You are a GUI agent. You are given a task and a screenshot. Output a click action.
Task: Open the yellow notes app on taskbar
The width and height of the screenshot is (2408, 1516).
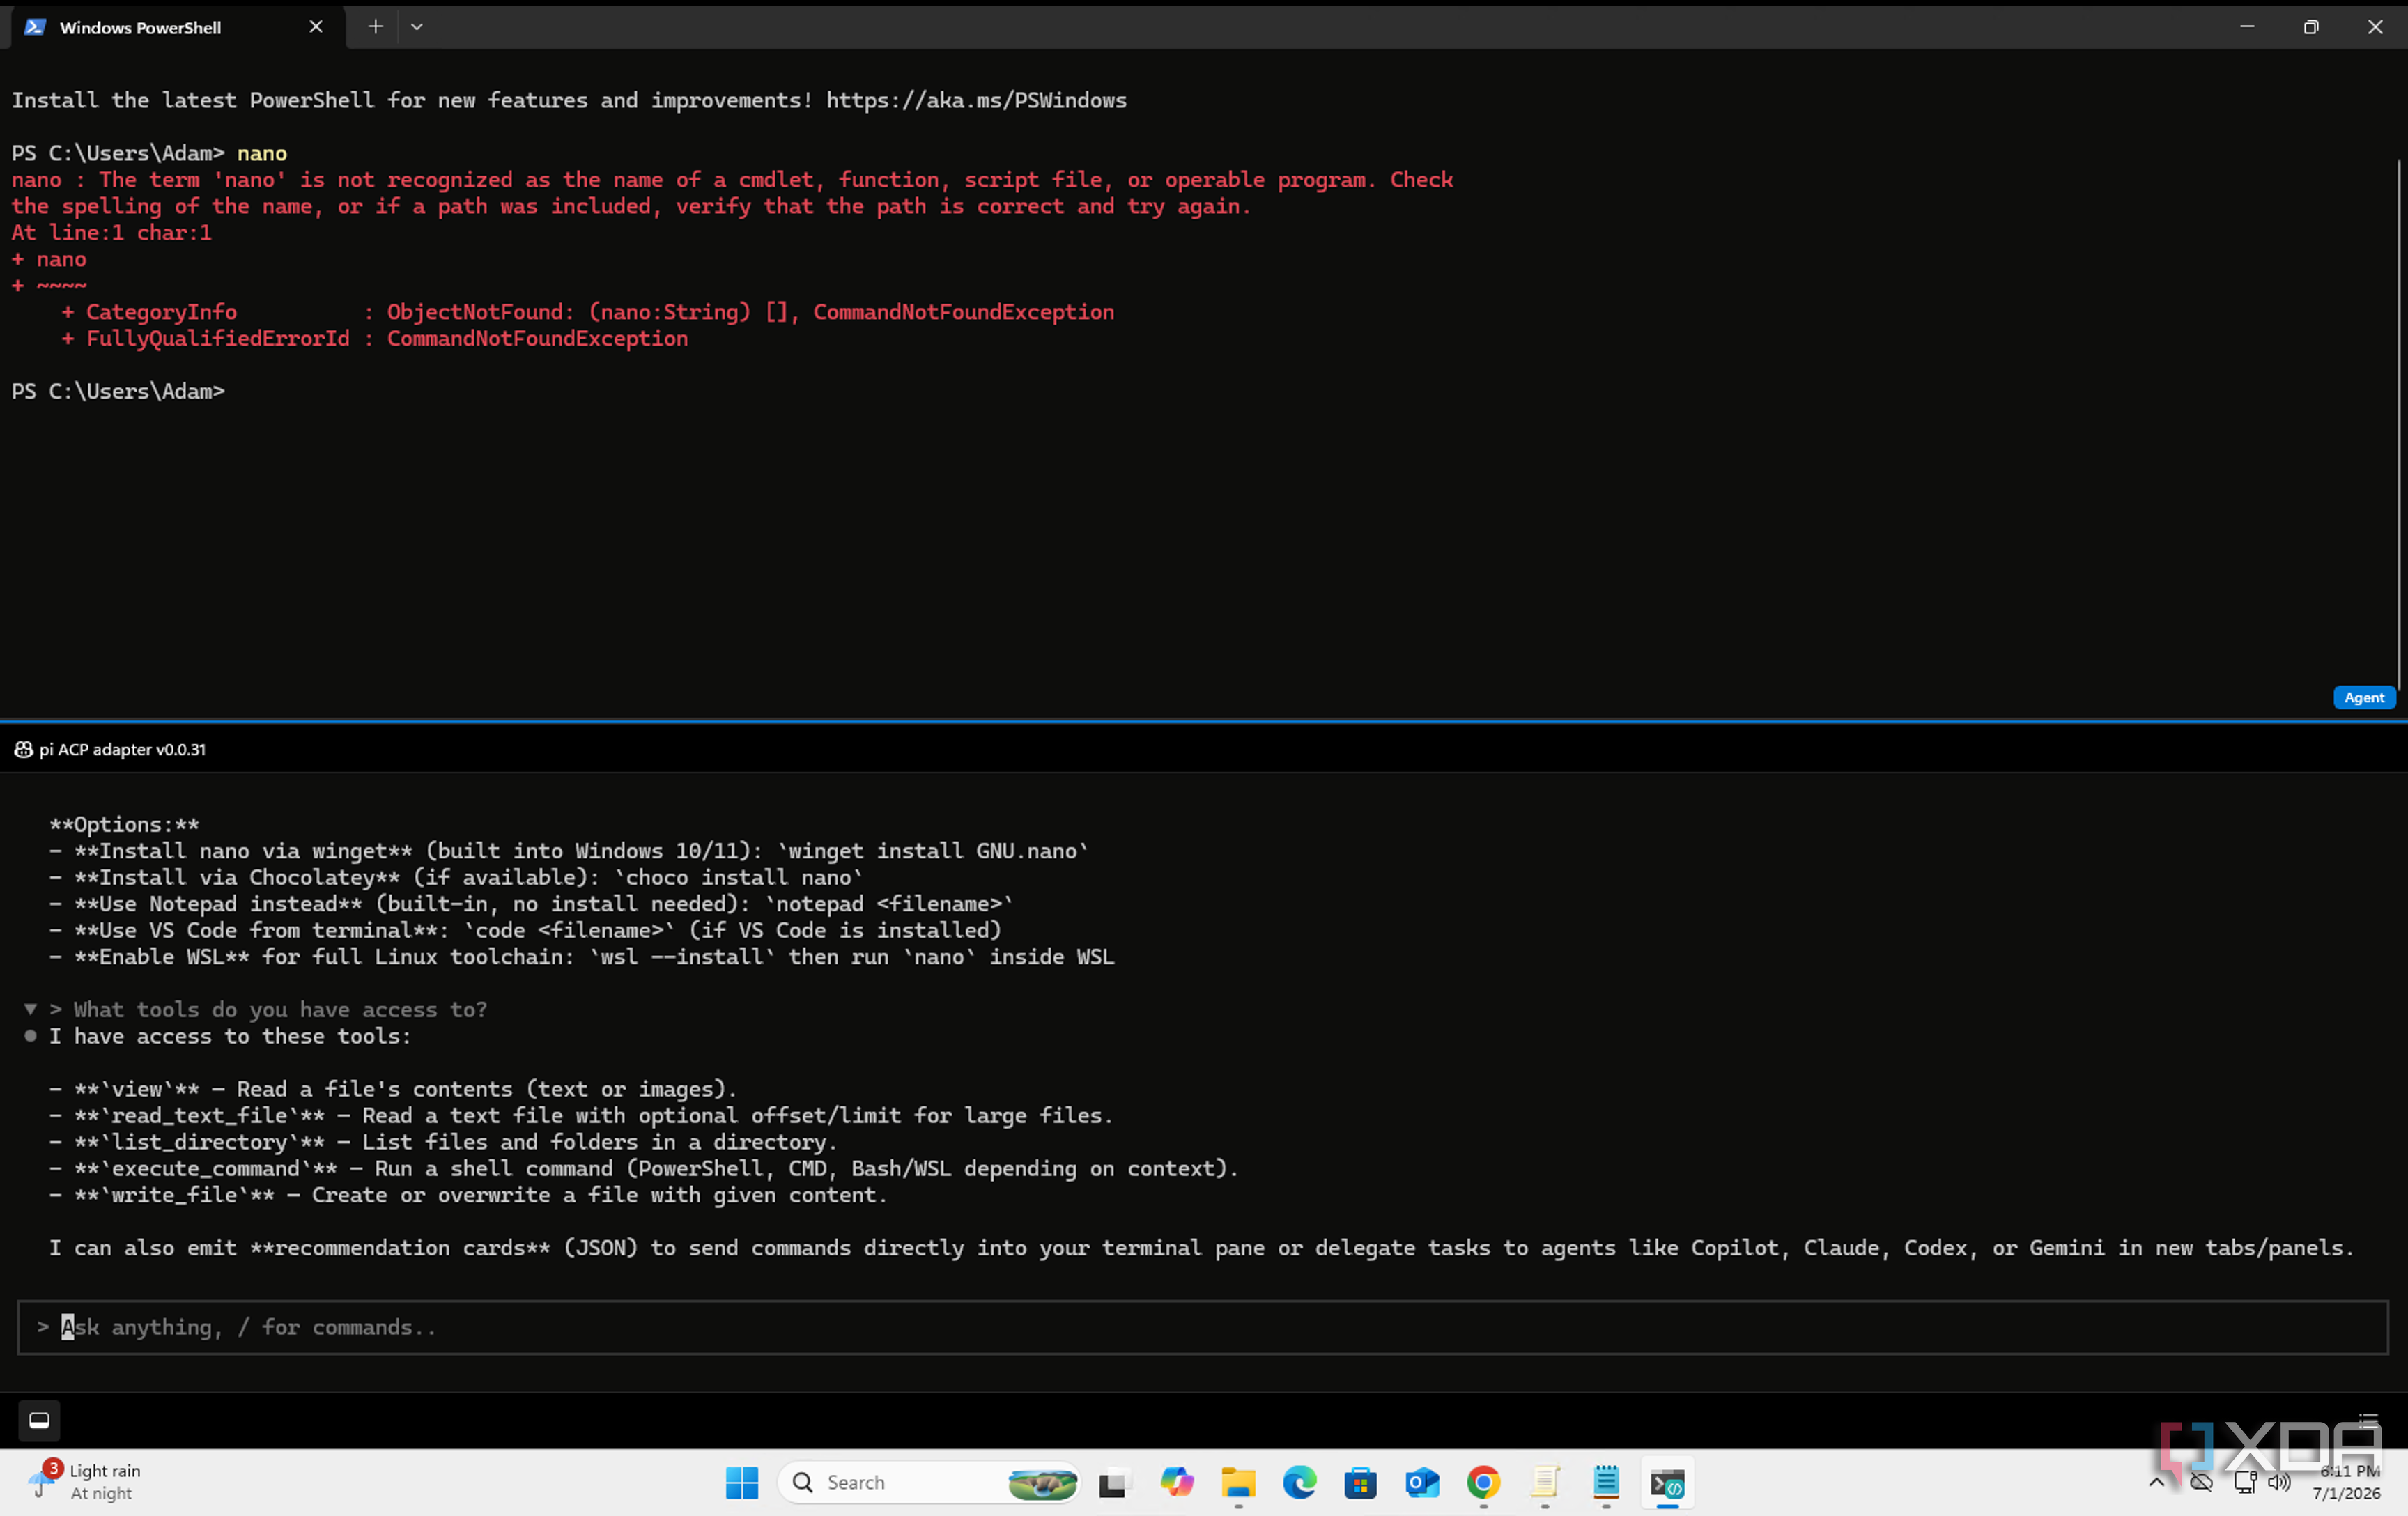tap(1545, 1482)
